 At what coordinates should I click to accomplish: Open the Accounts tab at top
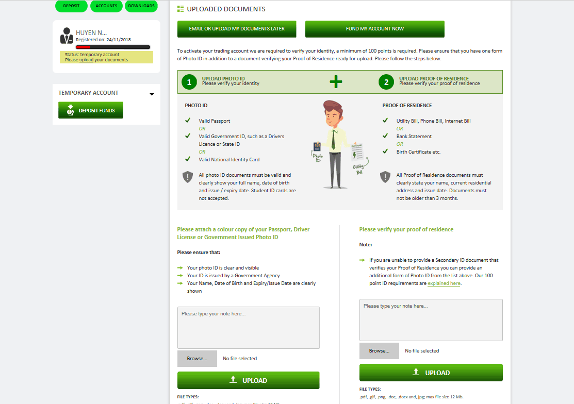[106, 6]
